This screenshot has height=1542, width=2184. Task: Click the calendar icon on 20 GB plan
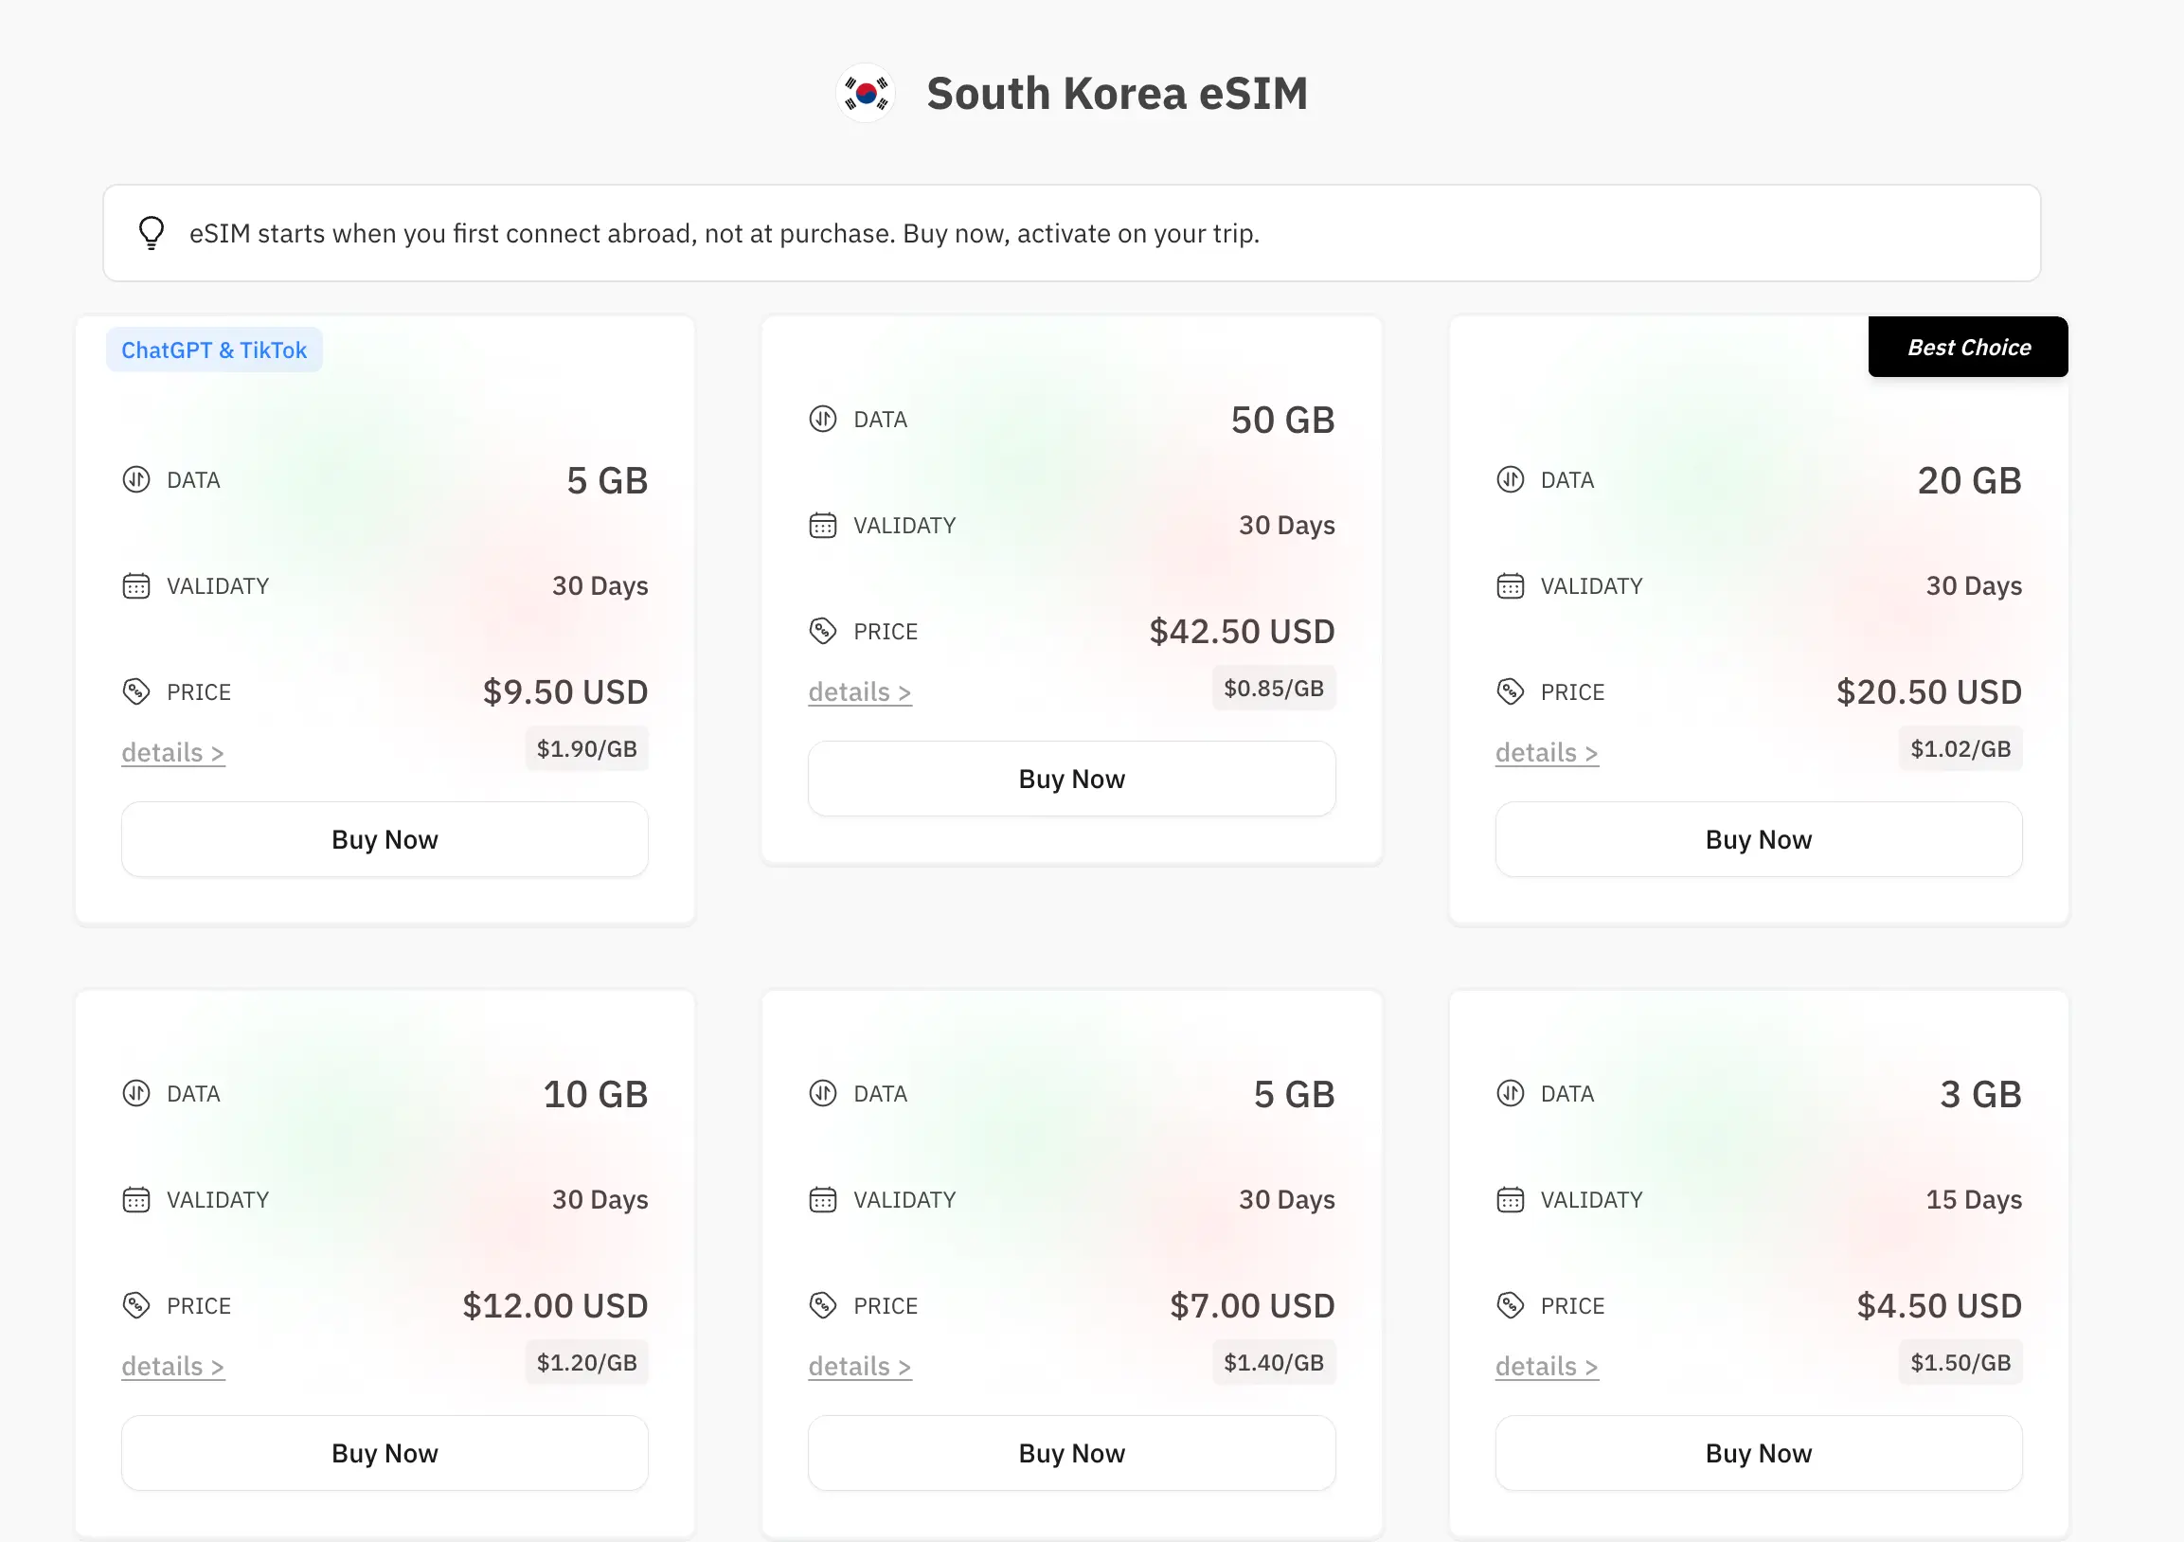tap(1511, 586)
